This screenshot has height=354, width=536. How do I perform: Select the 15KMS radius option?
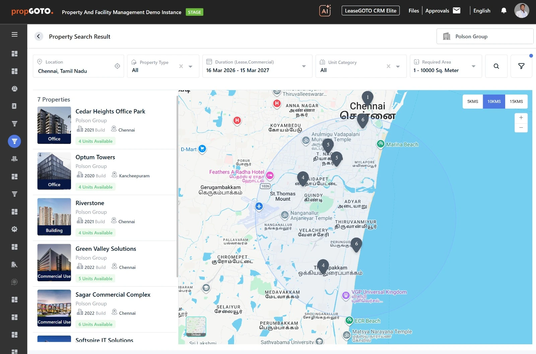(516, 102)
